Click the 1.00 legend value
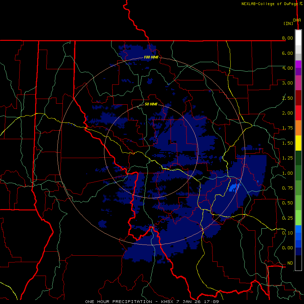The height and width of the screenshot is (304, 304). (x=287, y=173)
